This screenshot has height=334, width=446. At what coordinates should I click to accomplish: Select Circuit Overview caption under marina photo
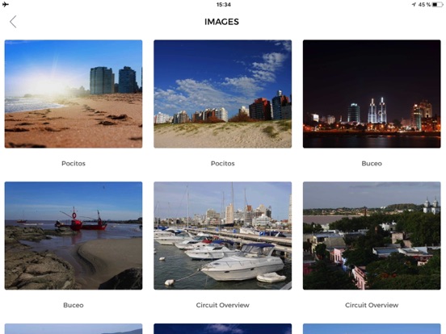tap(222, 305)
